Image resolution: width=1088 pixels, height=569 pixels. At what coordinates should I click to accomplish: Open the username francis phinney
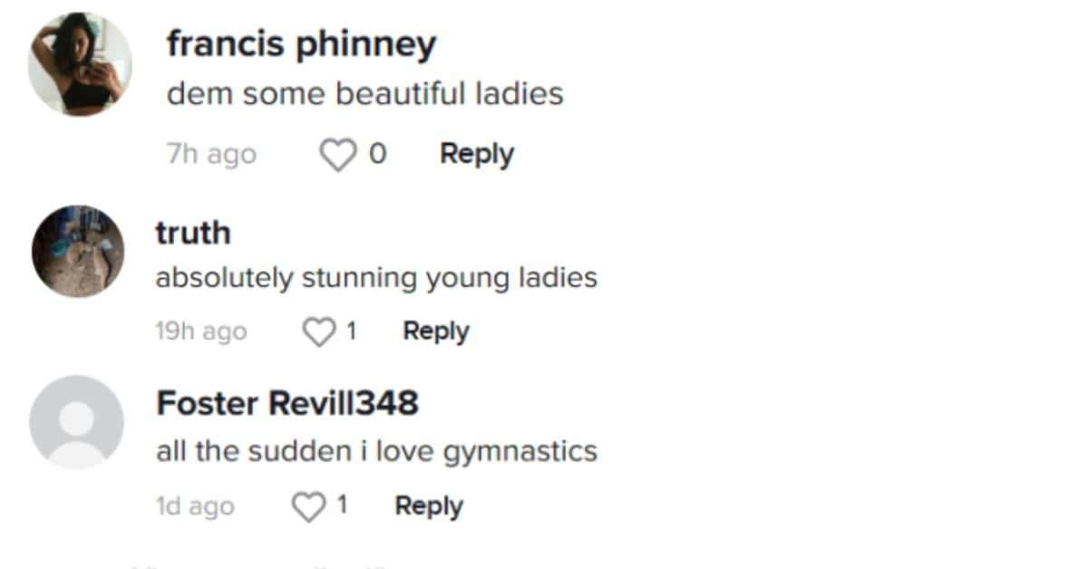pos(301,42)
